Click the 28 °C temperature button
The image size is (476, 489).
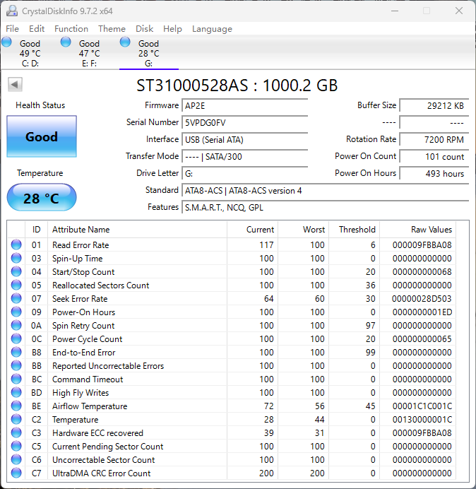click(x=42, y=198)
